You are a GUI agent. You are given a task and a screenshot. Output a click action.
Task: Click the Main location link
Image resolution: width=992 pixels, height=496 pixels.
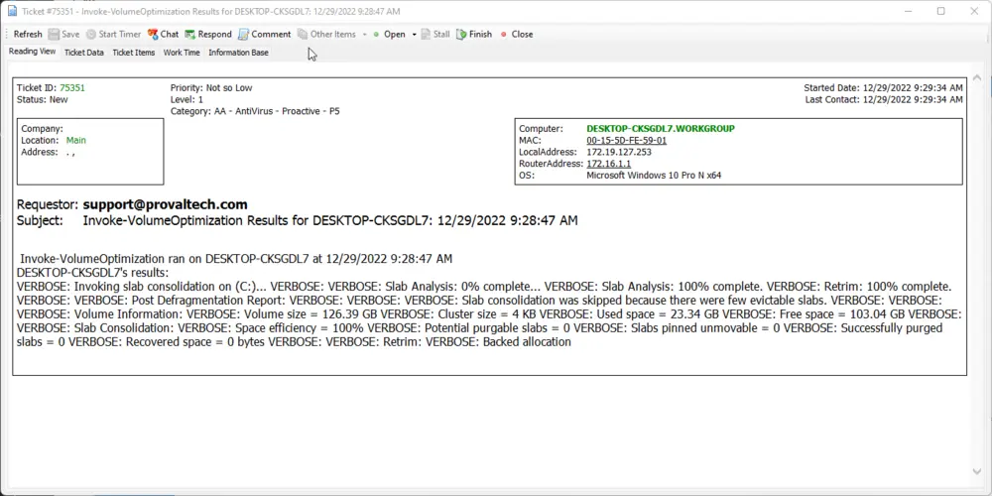(76, 141)
